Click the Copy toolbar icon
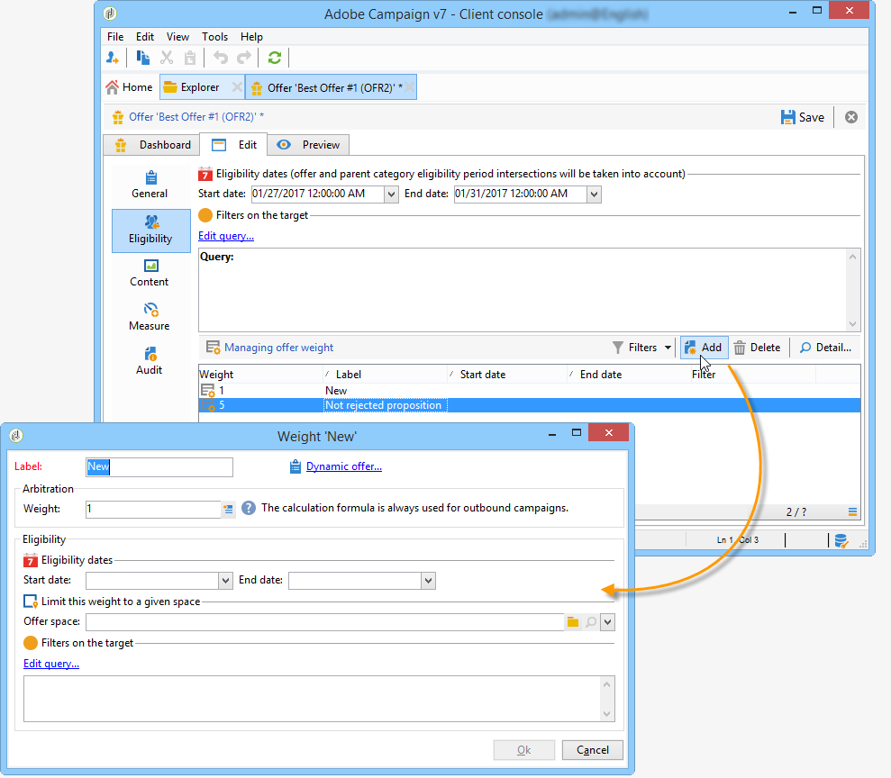891x778 pixels. 142,58
